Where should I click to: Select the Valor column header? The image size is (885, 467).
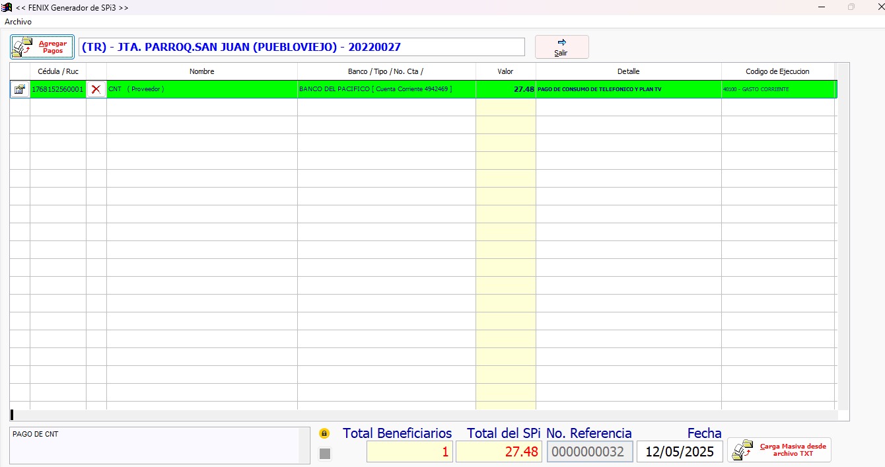tap(505, 71)
